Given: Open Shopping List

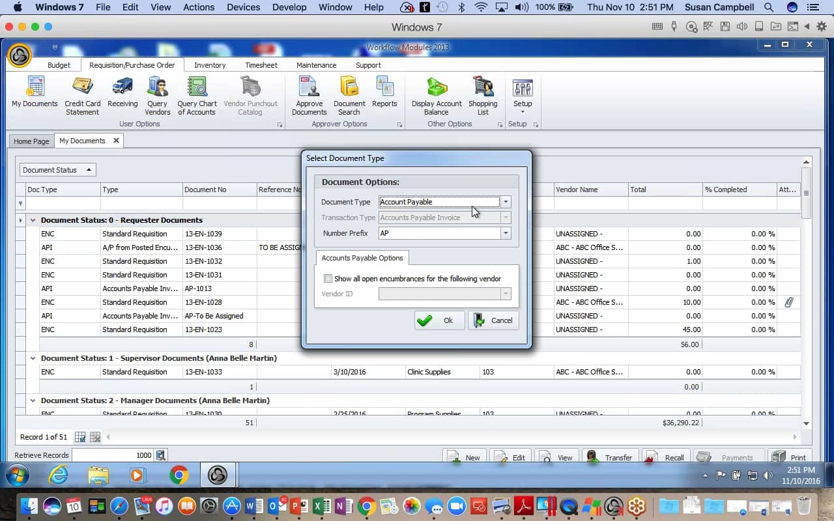Looking at the screenshot, I should pyautogui.click(x=483, y=95).
